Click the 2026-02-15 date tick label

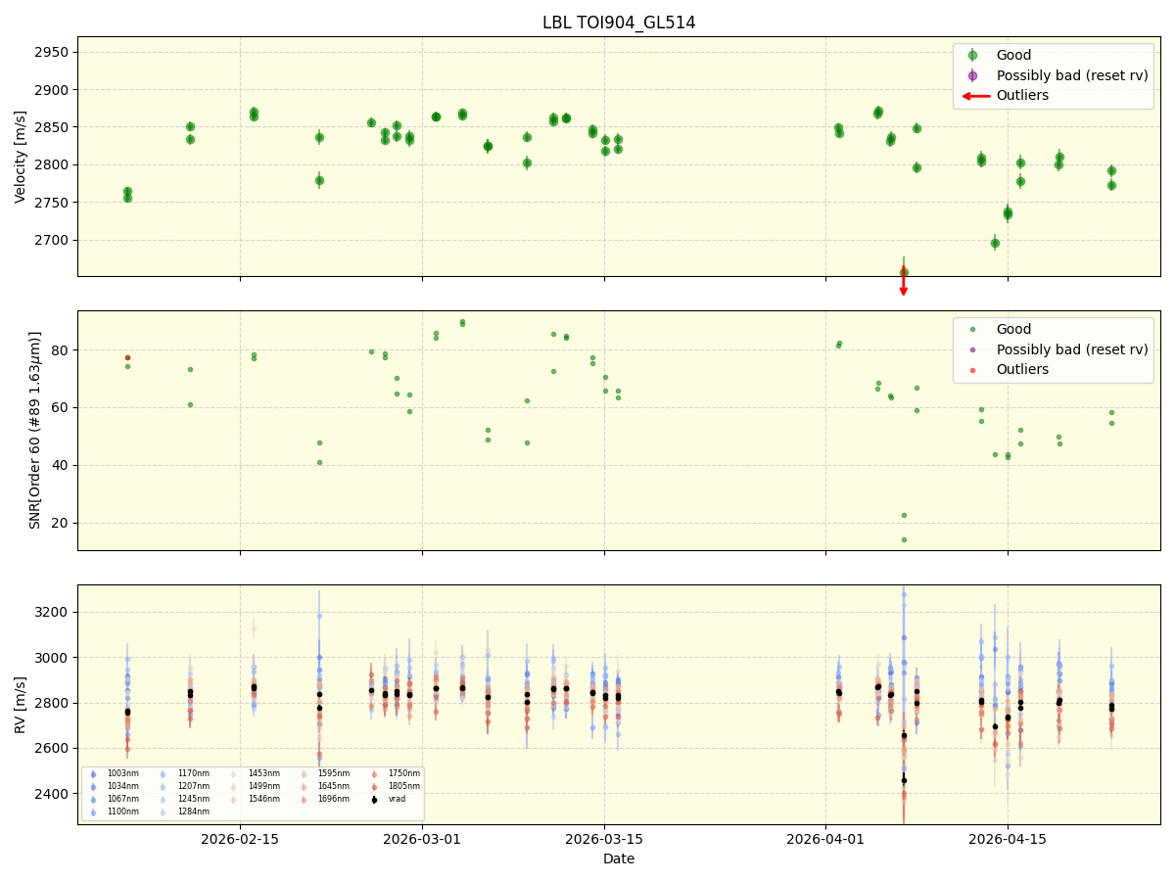pos(240,839)
